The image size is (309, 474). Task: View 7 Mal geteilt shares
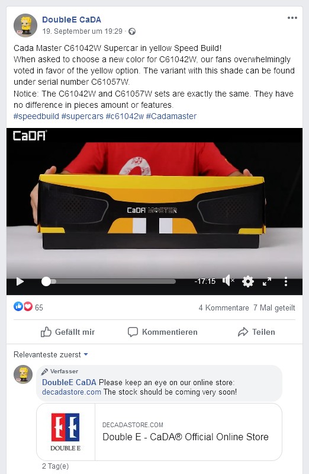[274, 308]
